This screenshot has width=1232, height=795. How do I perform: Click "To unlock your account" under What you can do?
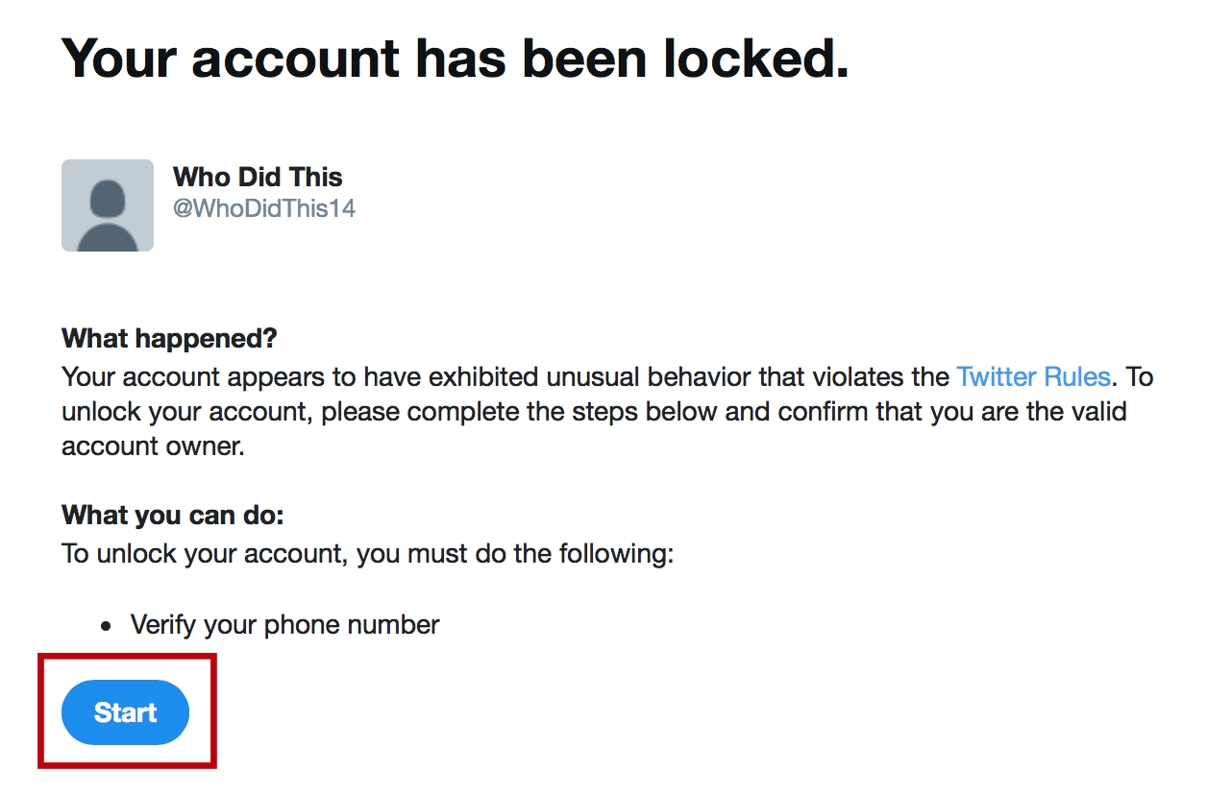pyautogui.click(x=203, y=555)
